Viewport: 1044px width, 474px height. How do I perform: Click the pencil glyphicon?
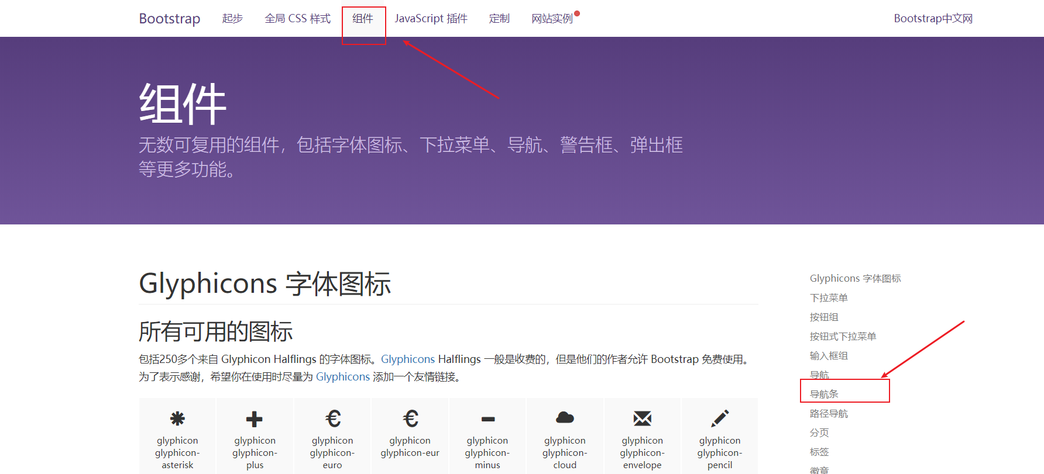[720, 418]
